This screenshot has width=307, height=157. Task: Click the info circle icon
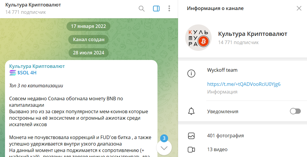tap(191, 74)
